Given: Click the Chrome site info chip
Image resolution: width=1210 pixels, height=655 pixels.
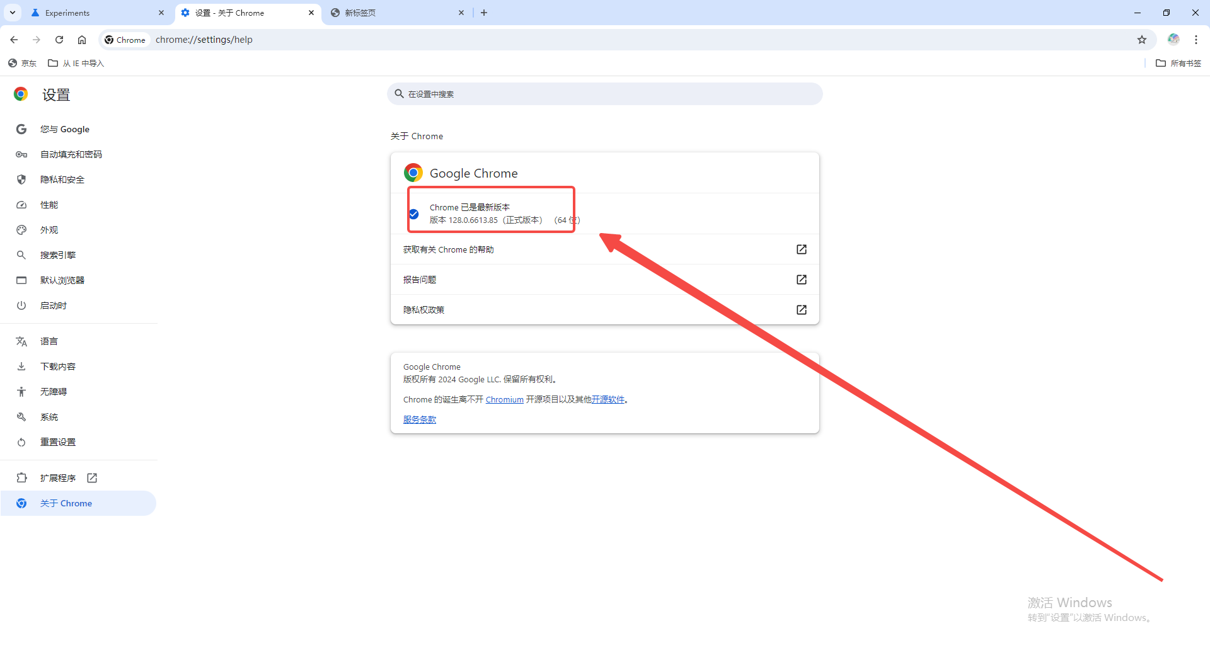Looking at the screenshot, I should click(x=125, y=40).
